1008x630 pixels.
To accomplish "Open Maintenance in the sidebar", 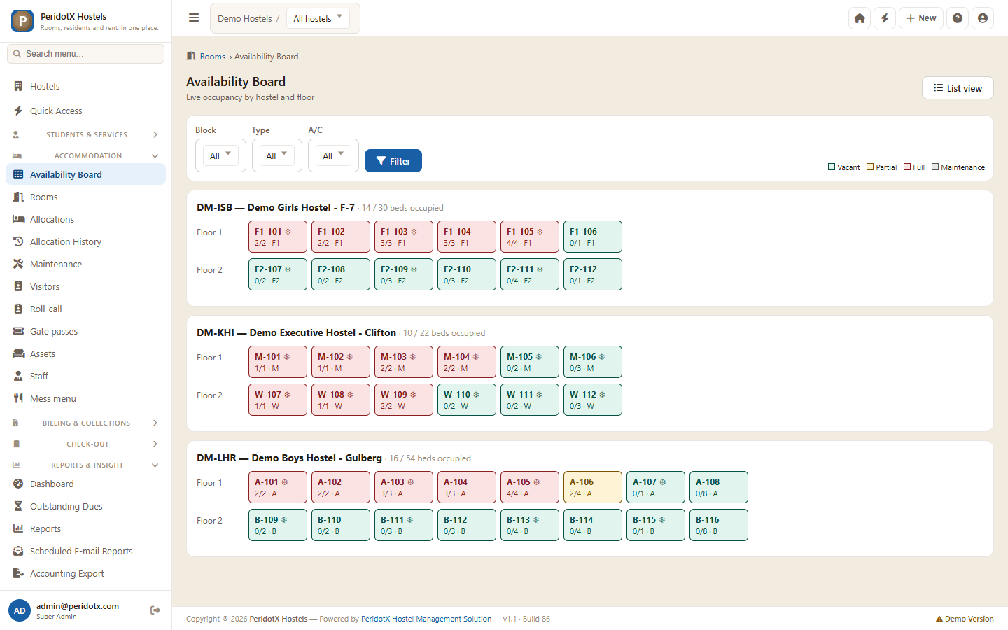I will point(85,264).
